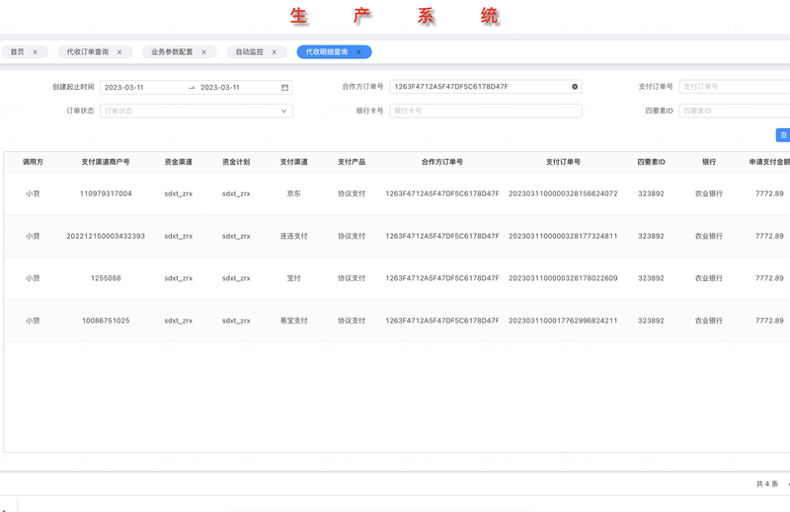Open the calendar icon in date range

click(x=284, y=87)
